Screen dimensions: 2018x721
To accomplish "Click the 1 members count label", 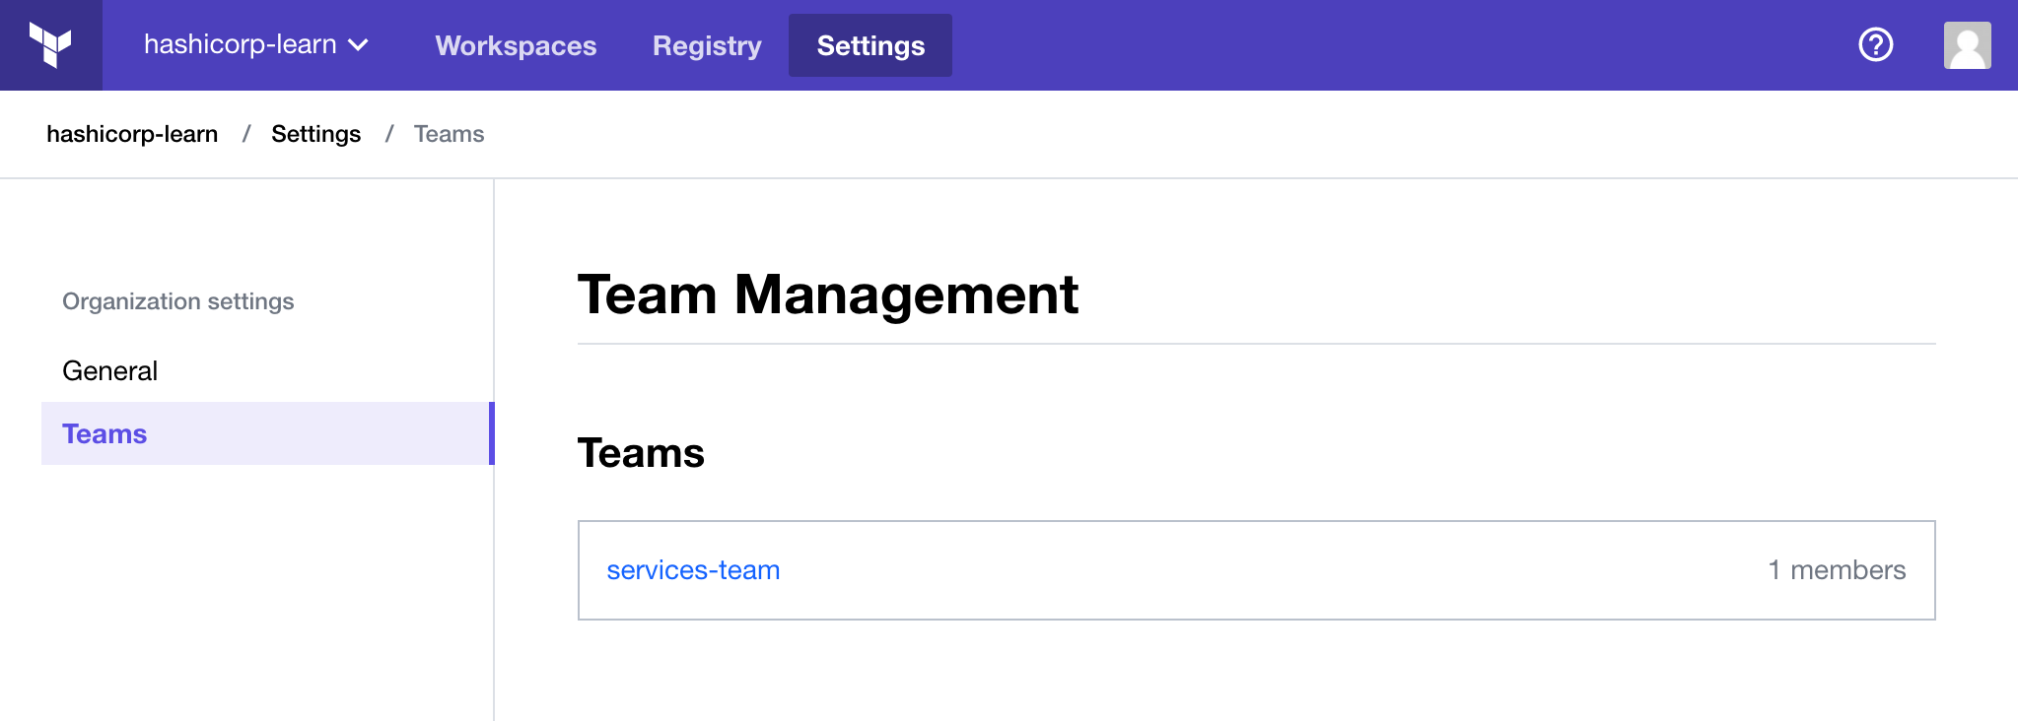I will 1837,570.
